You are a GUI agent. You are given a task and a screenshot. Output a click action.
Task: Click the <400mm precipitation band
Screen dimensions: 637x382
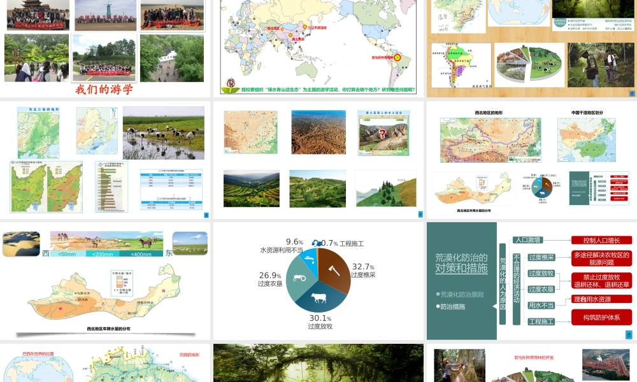(x=141, y=254)
